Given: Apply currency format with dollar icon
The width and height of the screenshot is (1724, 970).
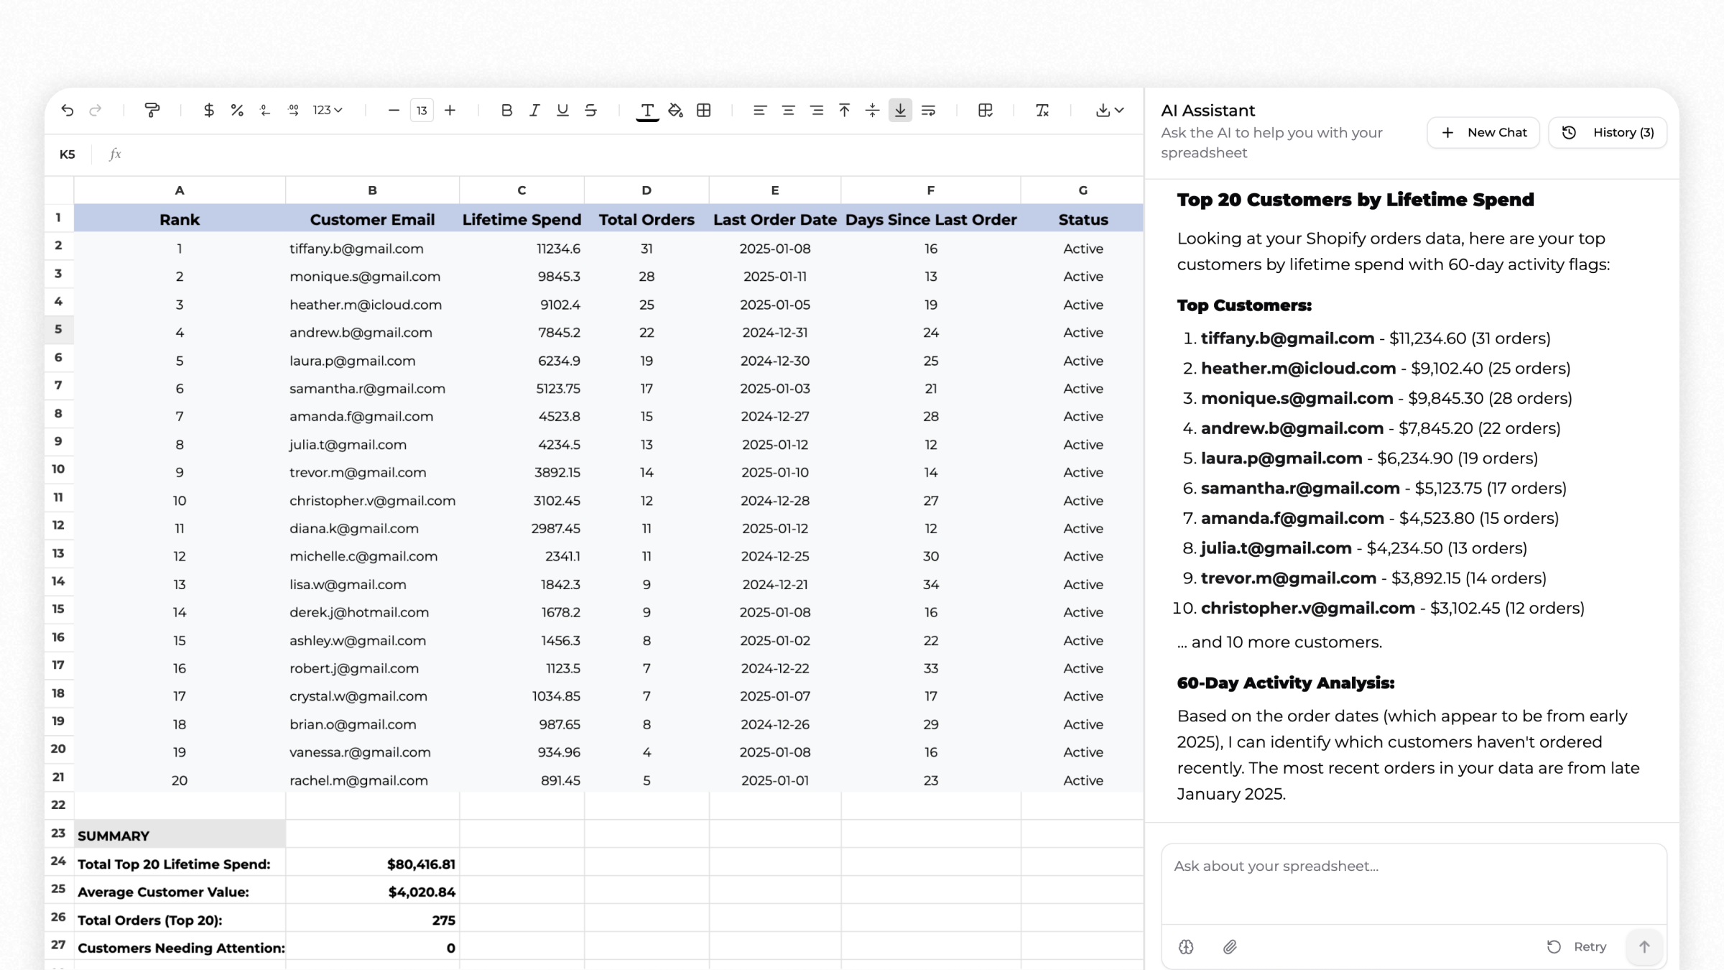Looking at the screenshot, I should [x=208, y=110].
